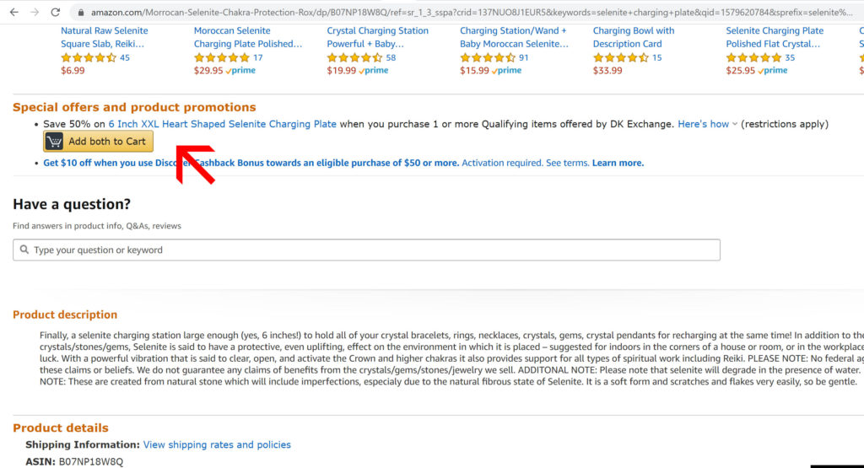Click the browser forward arrow
864x468 pixels.
point(35,12)
